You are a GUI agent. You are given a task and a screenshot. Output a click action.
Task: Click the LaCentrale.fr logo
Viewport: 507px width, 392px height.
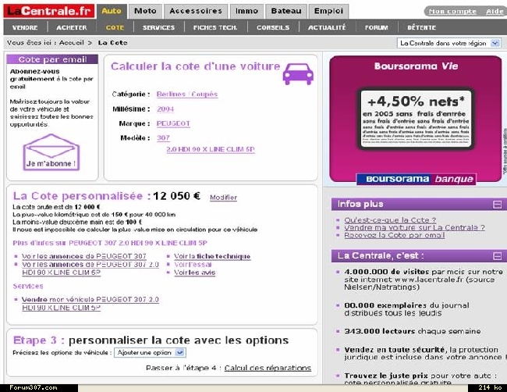tap(49, 12)
